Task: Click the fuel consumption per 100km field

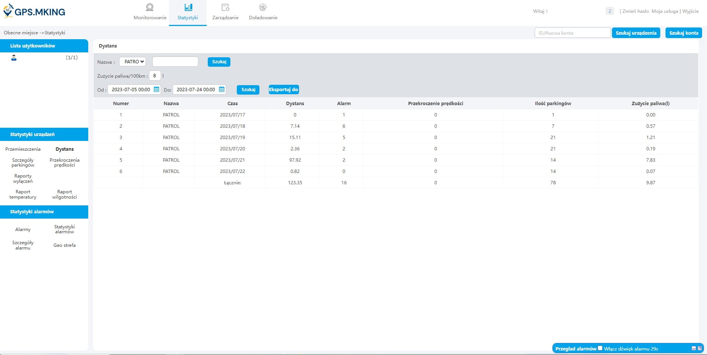Action: [x=155, y=76]
